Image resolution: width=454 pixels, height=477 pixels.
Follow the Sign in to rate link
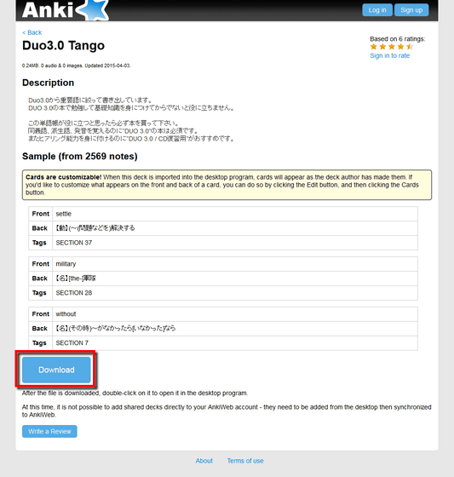(390, 55)
